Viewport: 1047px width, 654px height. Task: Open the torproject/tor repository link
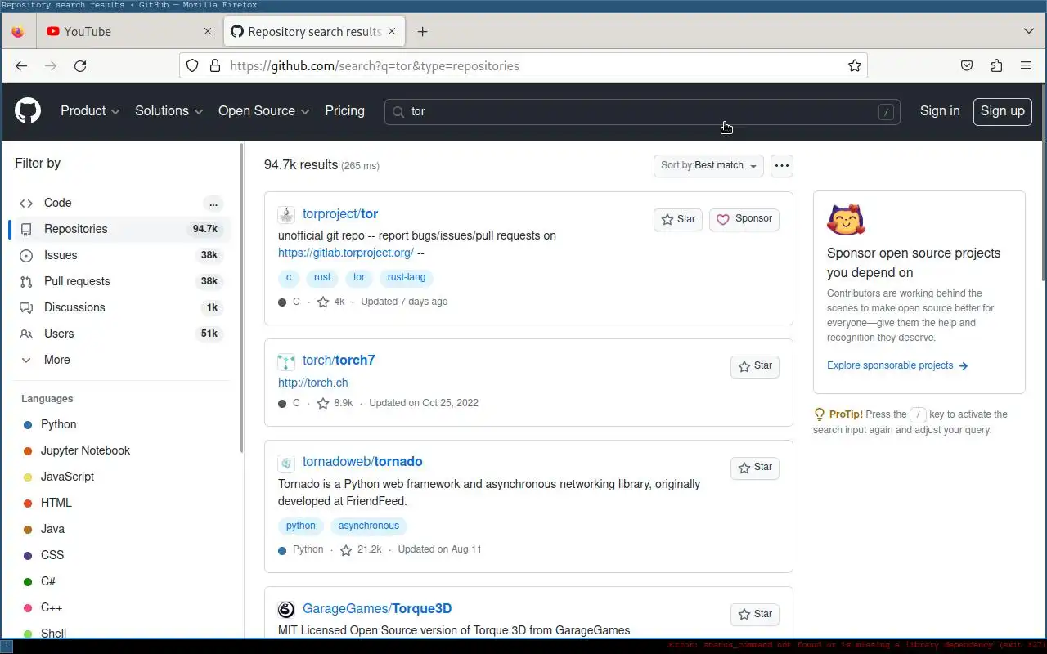click(340, 214)
